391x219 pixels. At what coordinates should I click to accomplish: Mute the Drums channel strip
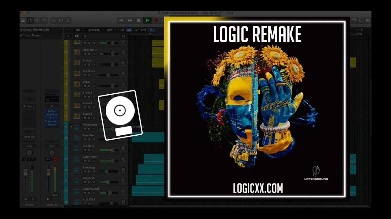pos(26,199)
